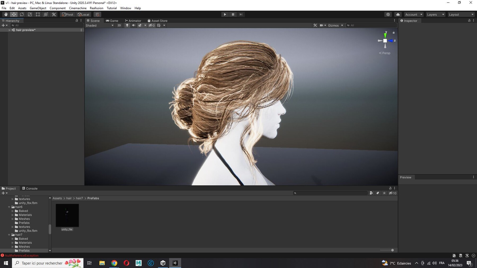Screen dimensions: 477x268
Task: Open the Account dropdown
Action: point(413,14)
